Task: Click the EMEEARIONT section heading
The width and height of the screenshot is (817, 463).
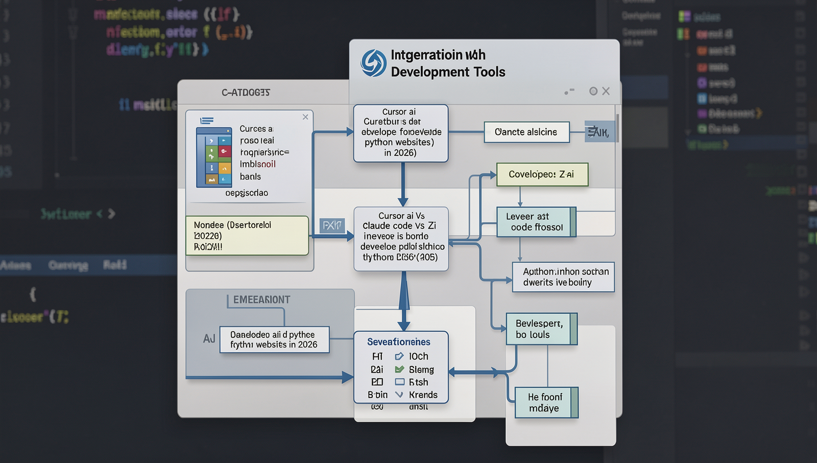Action: tap(261, 300)
